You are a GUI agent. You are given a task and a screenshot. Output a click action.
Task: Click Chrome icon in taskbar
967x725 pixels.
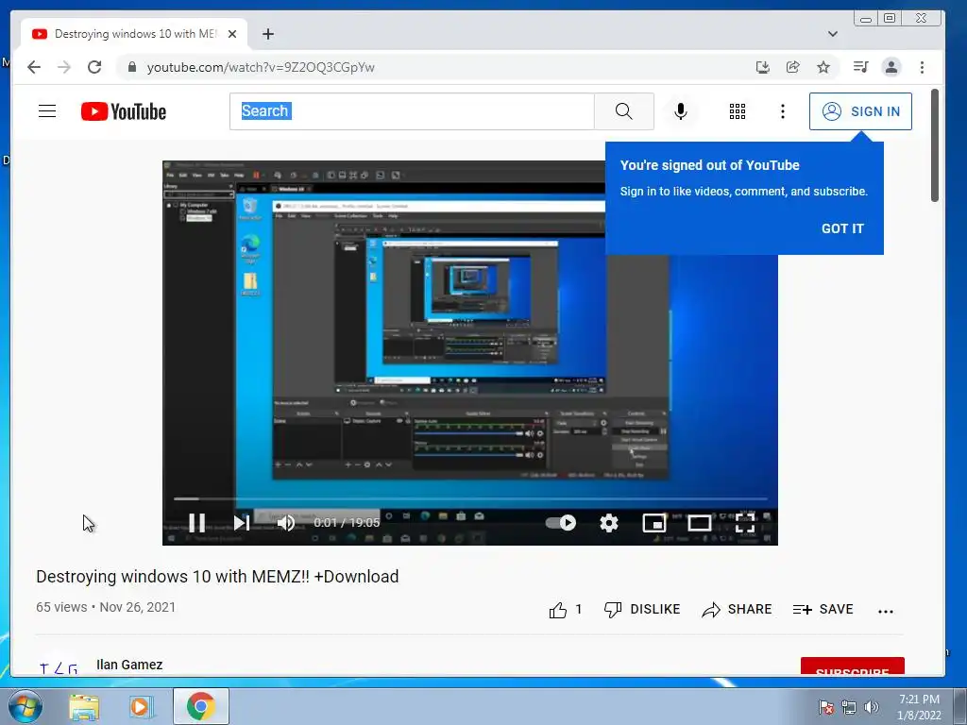click(x=200, y=706)
